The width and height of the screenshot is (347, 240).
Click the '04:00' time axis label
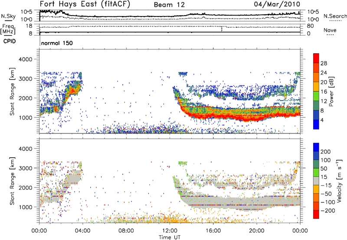[x=82, y=231]
